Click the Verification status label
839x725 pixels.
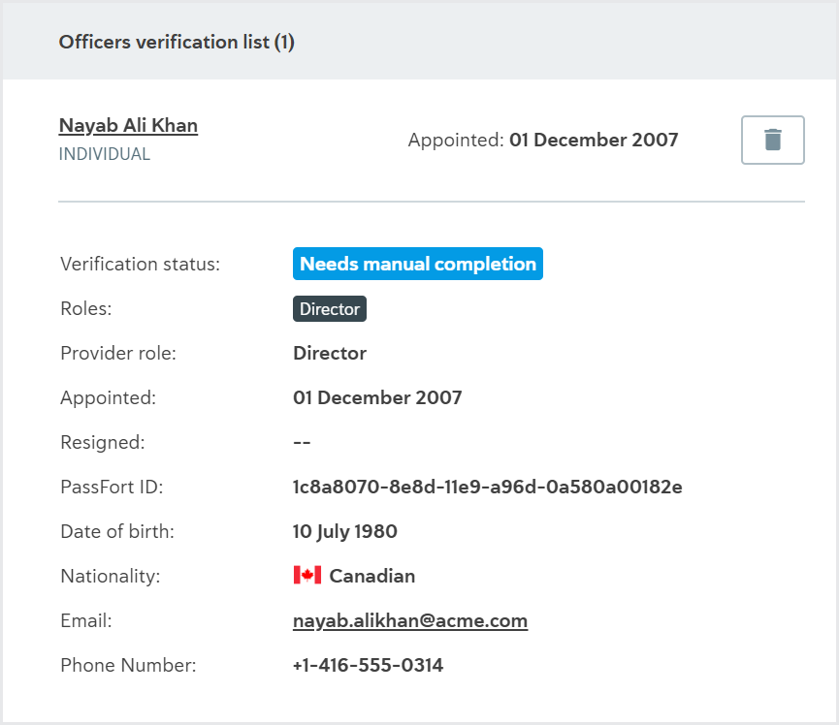[x=141, y=265]
